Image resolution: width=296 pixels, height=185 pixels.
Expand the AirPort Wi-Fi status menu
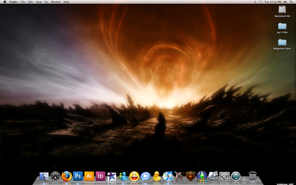pyautogui.click(x=260, y=2)
